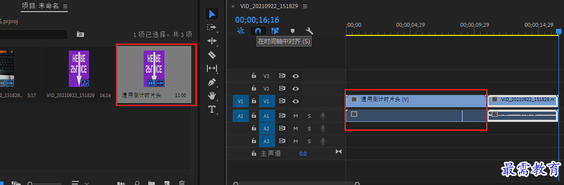Target track V2 label

(x=266, y=88)
